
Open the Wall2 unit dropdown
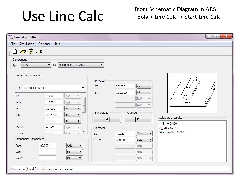click(75, 158)
